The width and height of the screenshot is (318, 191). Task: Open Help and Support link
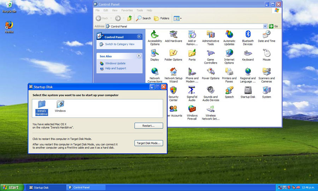[116, 68]
